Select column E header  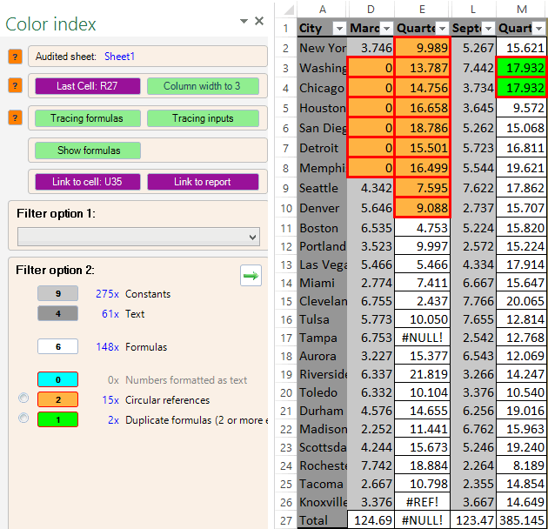(422, 9)
